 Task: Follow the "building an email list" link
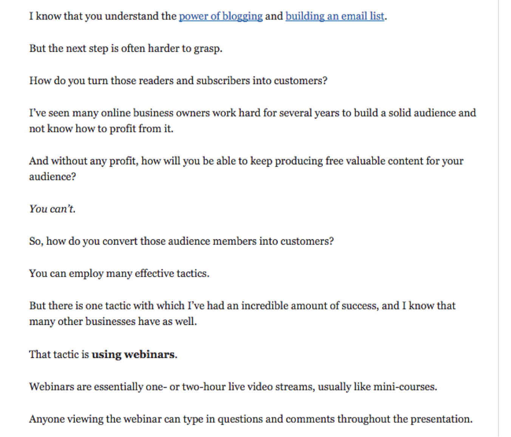tap(335, 16)
